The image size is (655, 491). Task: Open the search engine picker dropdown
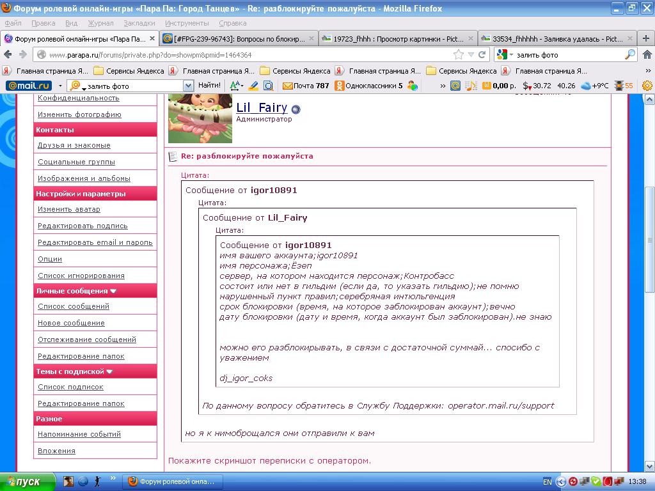(x=505, y=55)
